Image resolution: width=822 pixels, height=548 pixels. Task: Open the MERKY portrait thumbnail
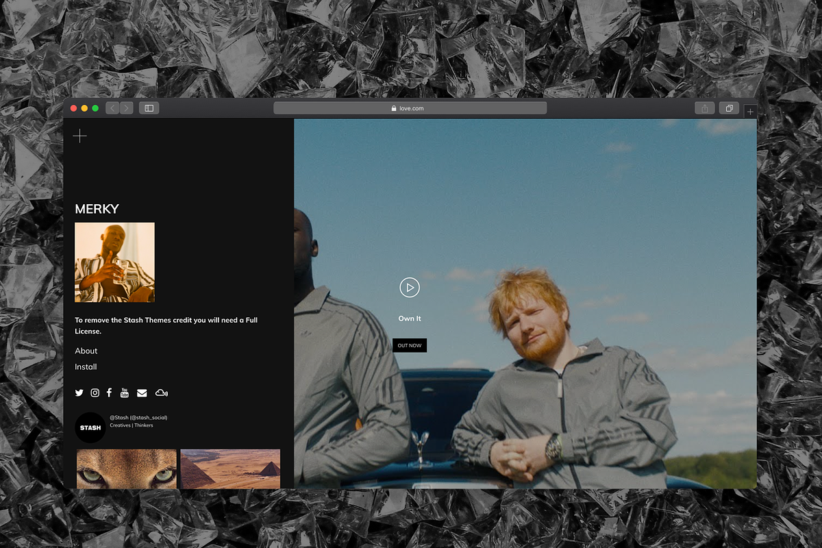(114, 262)
